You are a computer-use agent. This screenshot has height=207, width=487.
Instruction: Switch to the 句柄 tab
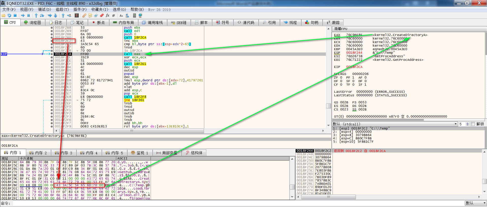click(x=312, y=23)
